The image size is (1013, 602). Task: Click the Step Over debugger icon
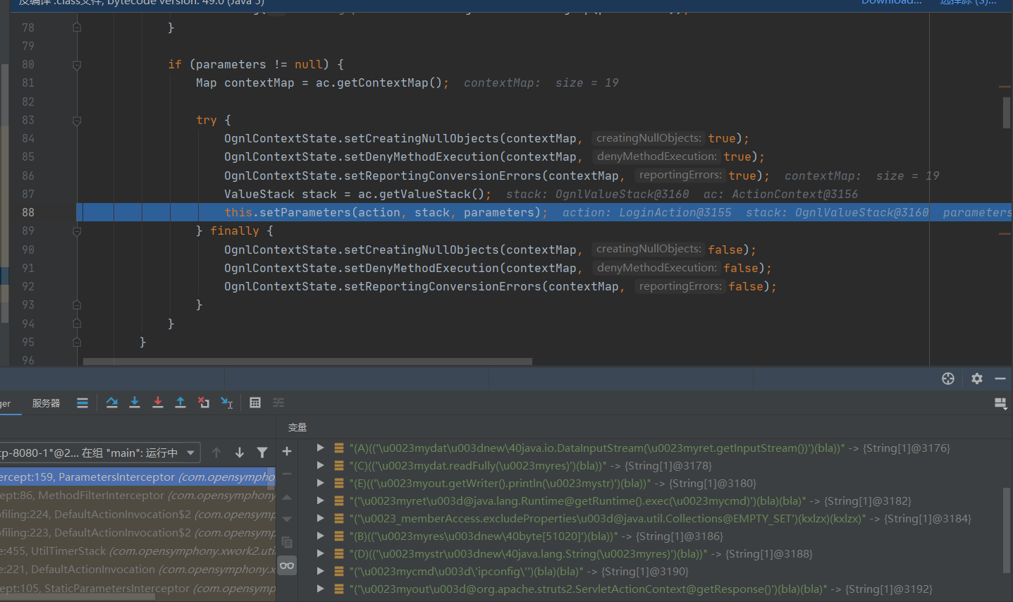point(111,403)
